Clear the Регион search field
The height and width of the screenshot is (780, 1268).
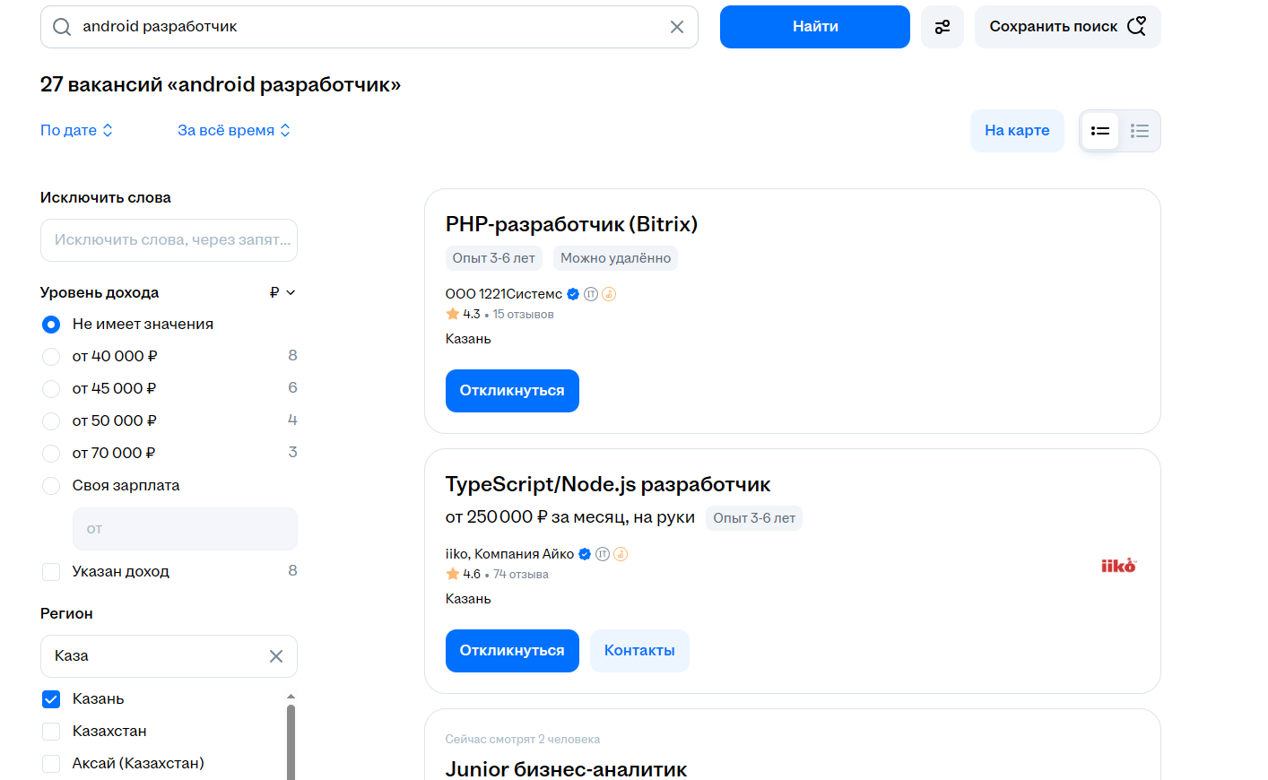tap(276, 656)
